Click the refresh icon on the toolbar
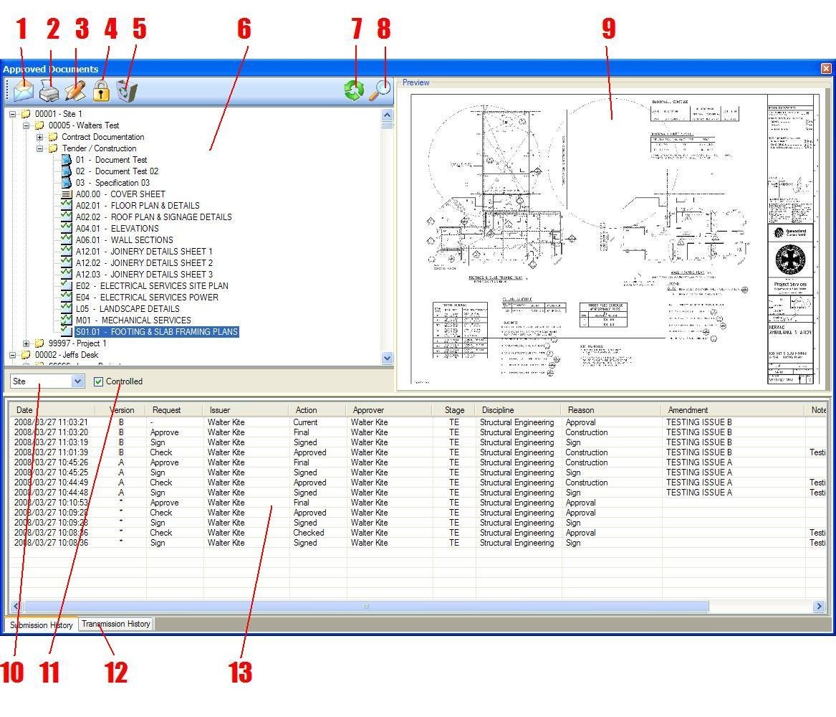Image resolution: width=836 pixels, height=717 pixels. point(353,90)
